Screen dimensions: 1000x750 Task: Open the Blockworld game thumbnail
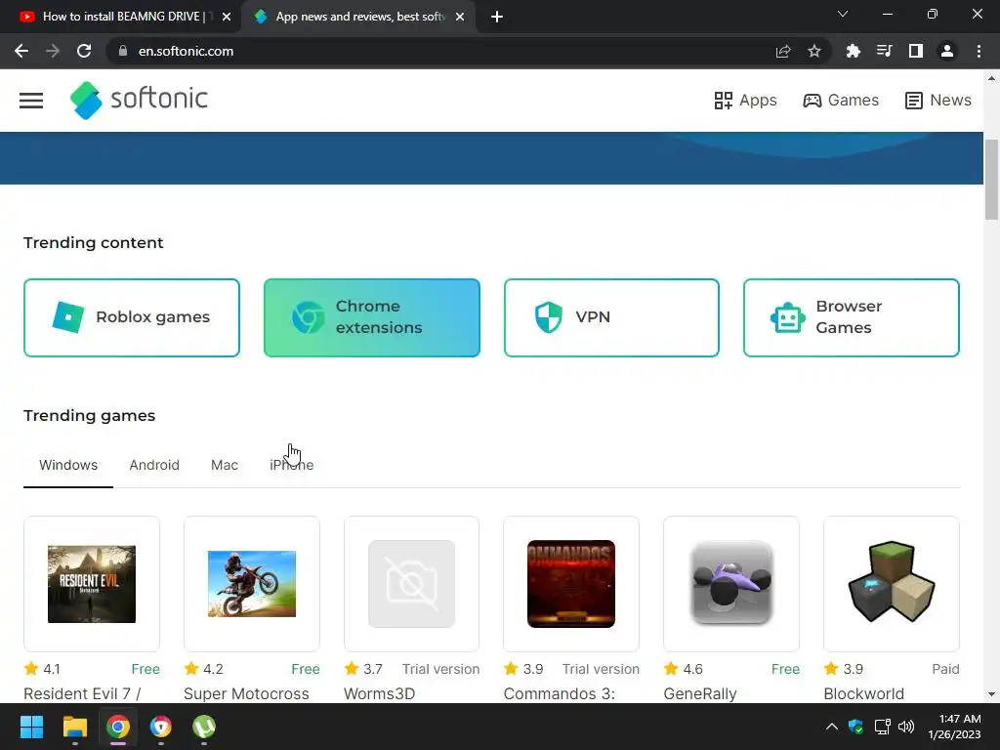(892, 584)
